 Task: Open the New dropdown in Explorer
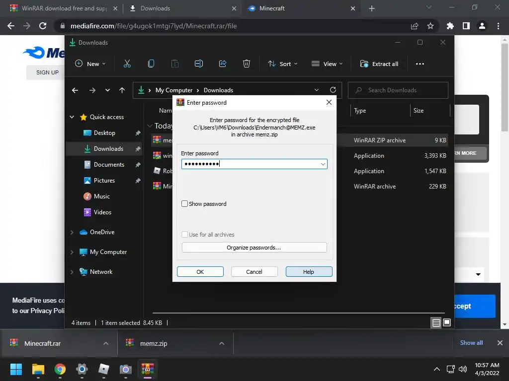pos(90,64)
